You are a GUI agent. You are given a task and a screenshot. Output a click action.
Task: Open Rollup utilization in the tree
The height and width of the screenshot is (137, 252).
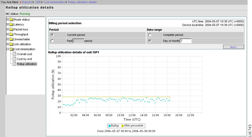pyautogui.click(x=27, y=64)
